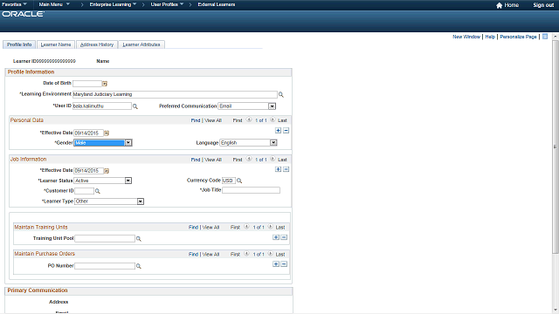Open User ID lookup magnifier
The width and height of the screenshot is (559, 314).
(135, 106)
